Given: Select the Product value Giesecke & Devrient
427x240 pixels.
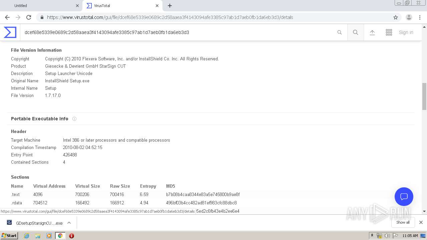Looking at the screenshot, I should click(x=85, y=66).
